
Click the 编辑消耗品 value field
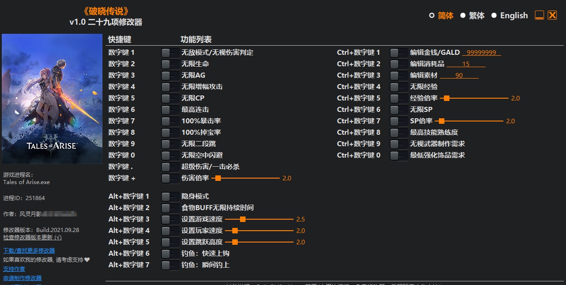click(465, 64)
